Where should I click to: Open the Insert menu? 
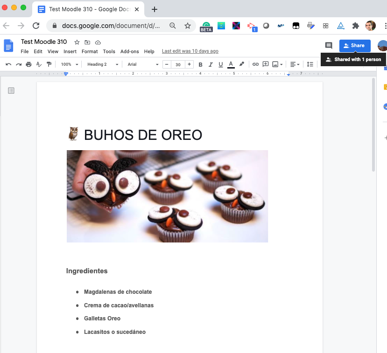(70, 51)
